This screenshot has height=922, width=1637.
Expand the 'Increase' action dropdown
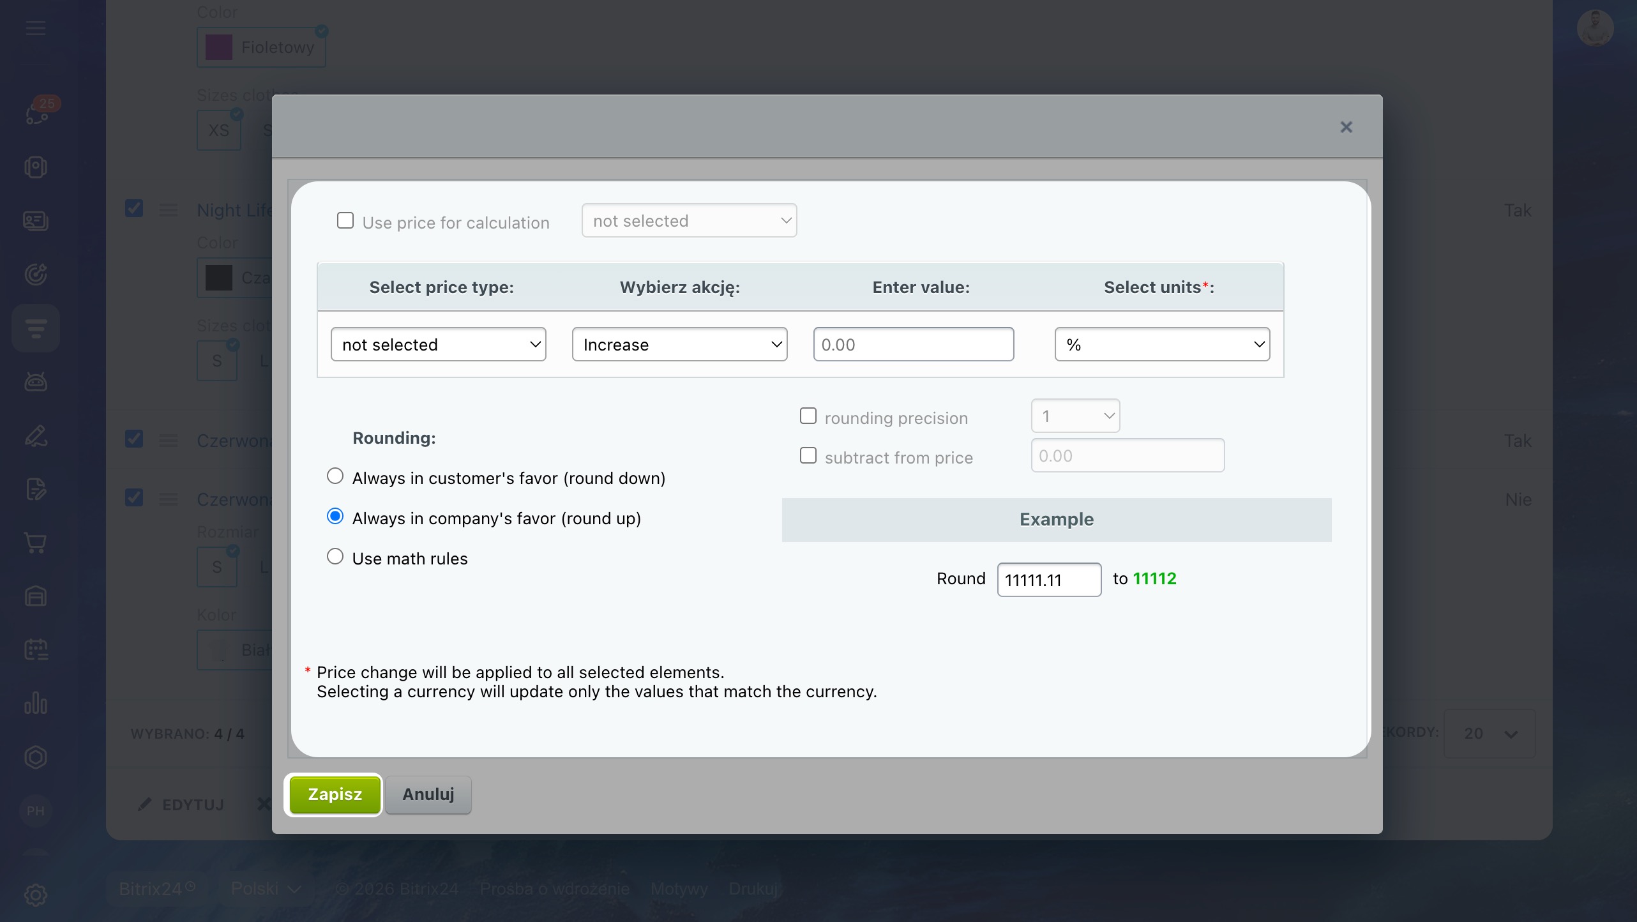coord(679,345)
